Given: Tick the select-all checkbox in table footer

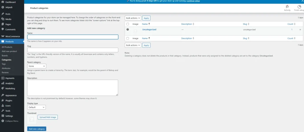Looking at the screenshot, I should (x=128, y=38).
